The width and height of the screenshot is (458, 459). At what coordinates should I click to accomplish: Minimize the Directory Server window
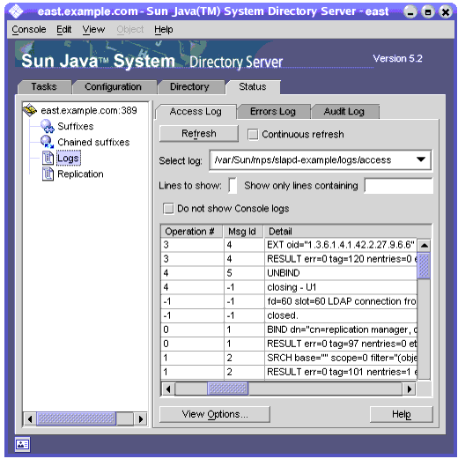coord(410,12)
